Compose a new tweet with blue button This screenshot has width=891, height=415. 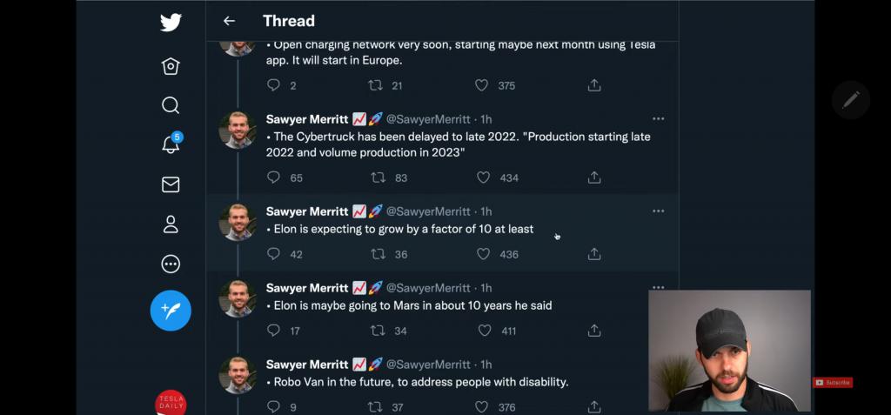click(171, 311)
